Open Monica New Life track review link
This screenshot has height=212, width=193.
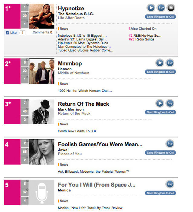90,208
